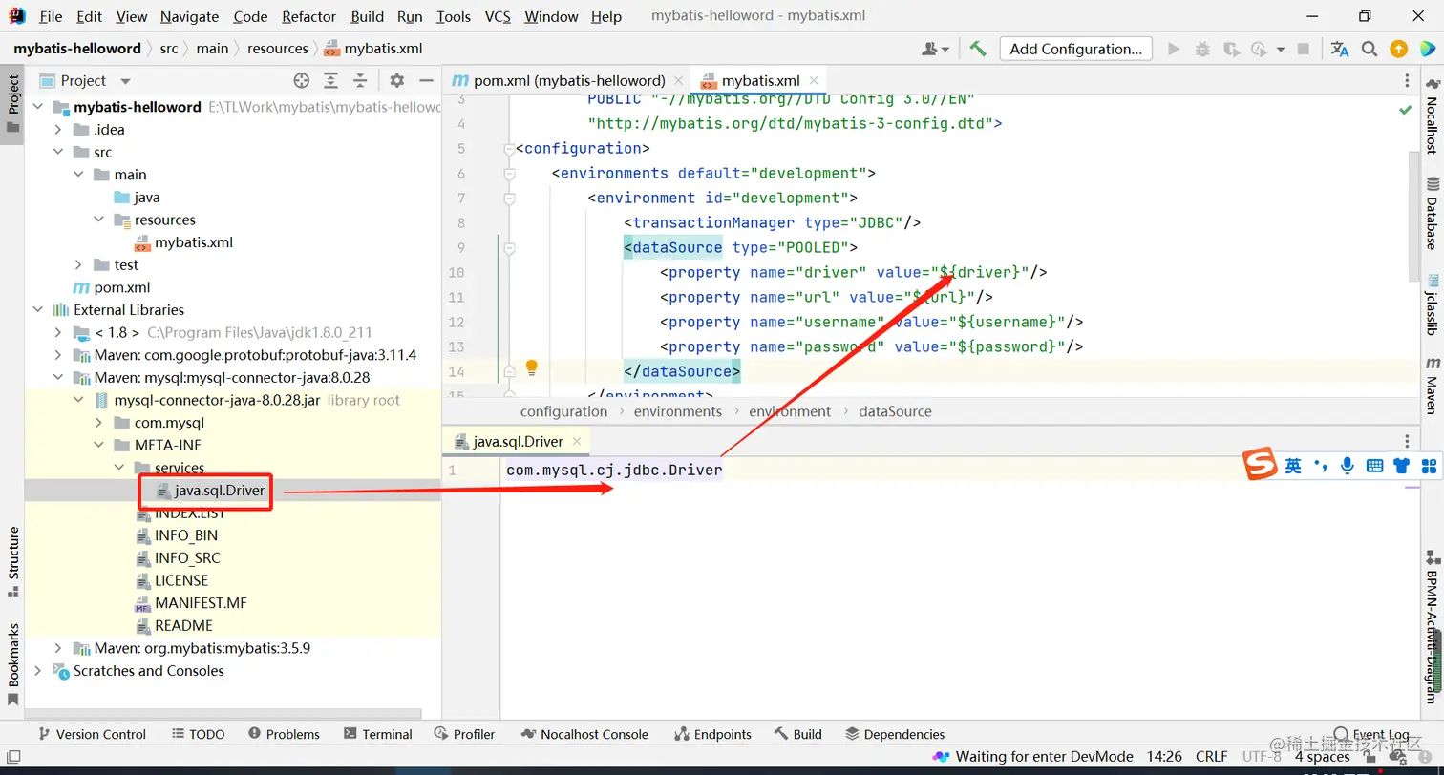Screen dimensions: 1444x775
Task: Expand the com.mysql package node
Action: (x=98, y=423)
